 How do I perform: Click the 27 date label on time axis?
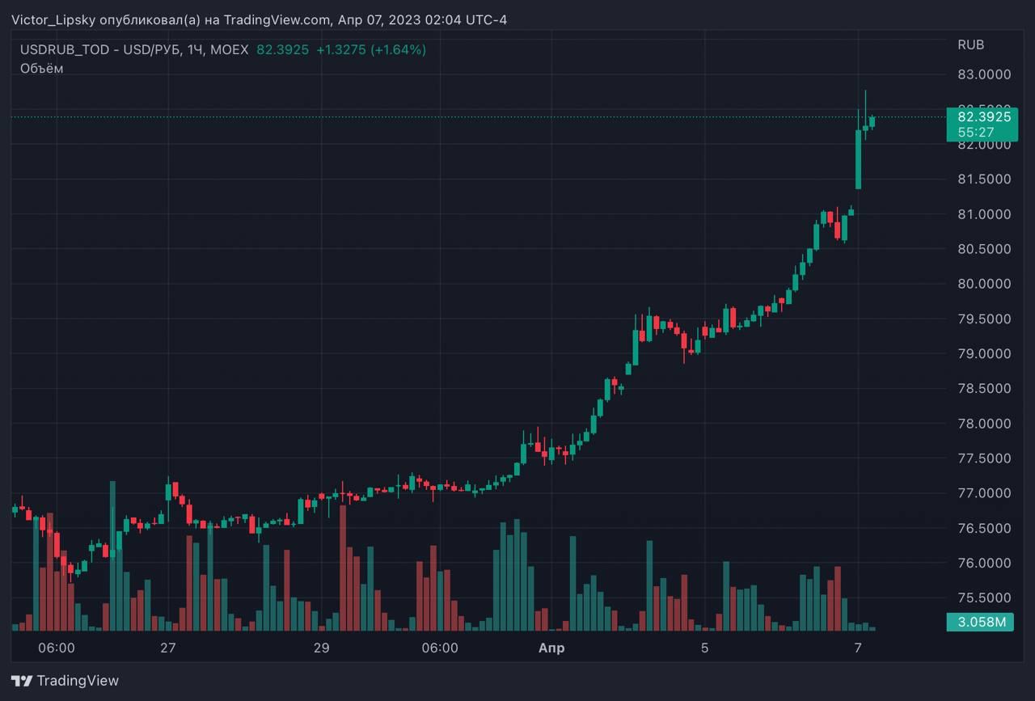point(167,648)
